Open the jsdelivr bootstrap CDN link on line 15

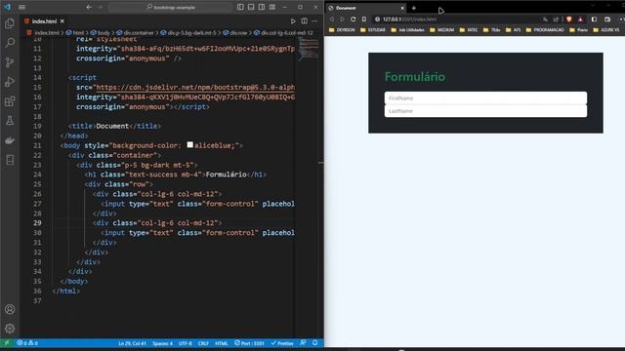click(x=195, y=87)
